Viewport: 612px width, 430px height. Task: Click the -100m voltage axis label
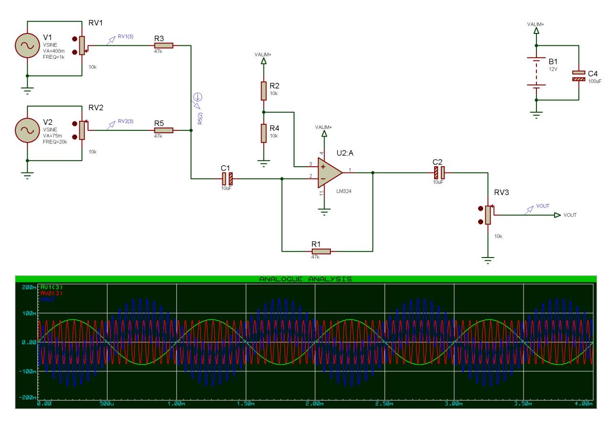(28, 370)
